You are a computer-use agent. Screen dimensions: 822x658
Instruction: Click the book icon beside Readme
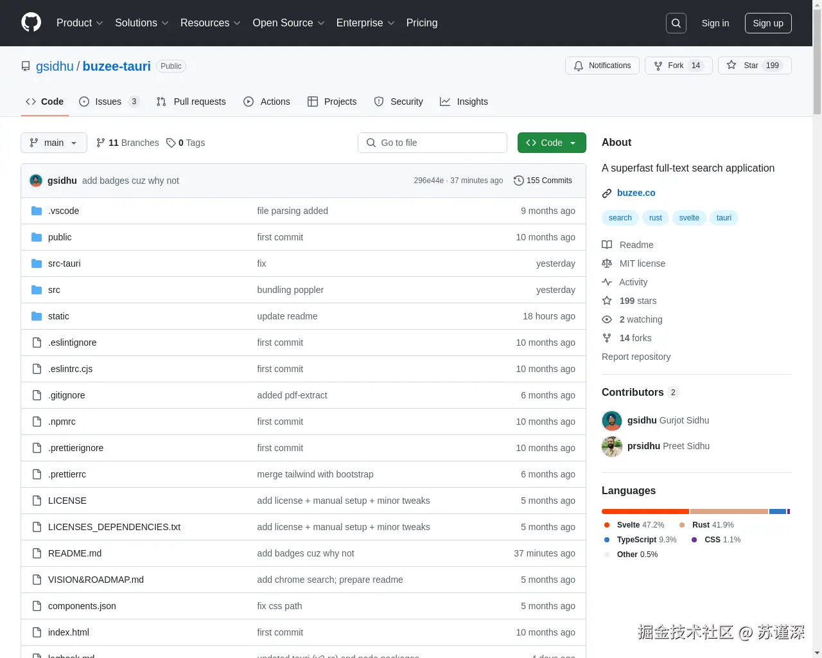coord(607,245)
